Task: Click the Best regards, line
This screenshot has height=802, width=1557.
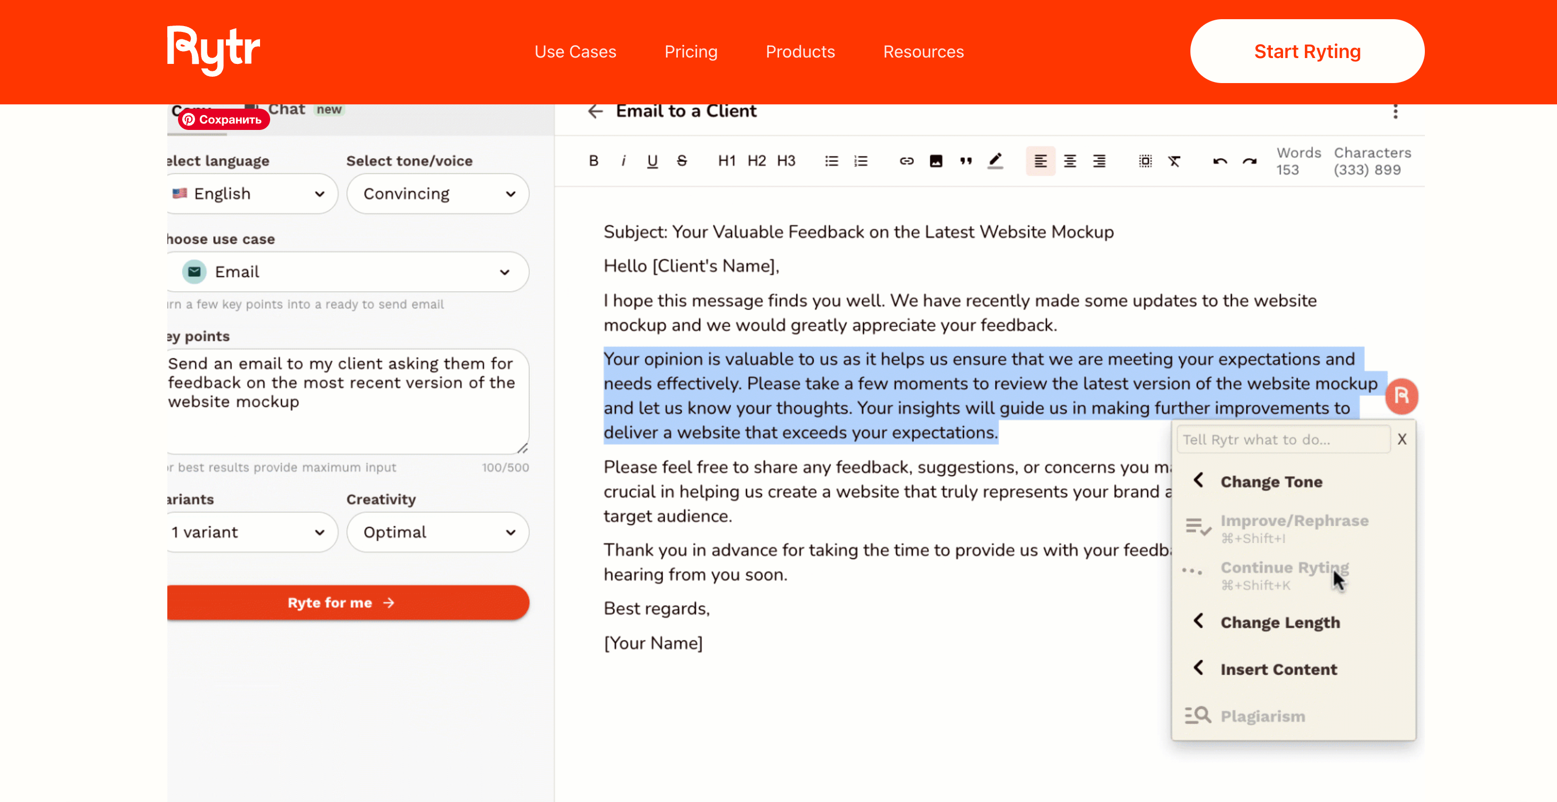Action: tap(656, 608)
